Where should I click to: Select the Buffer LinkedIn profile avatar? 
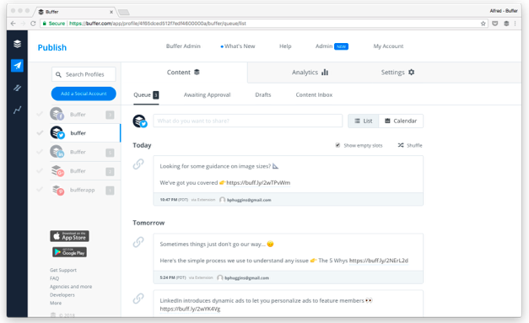57,152
